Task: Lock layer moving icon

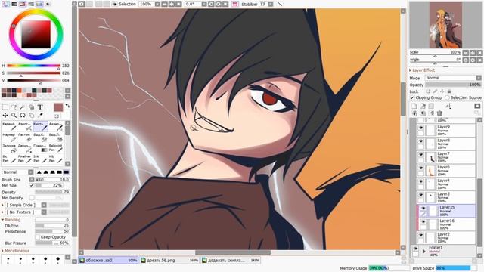Action: coord(442,91)
